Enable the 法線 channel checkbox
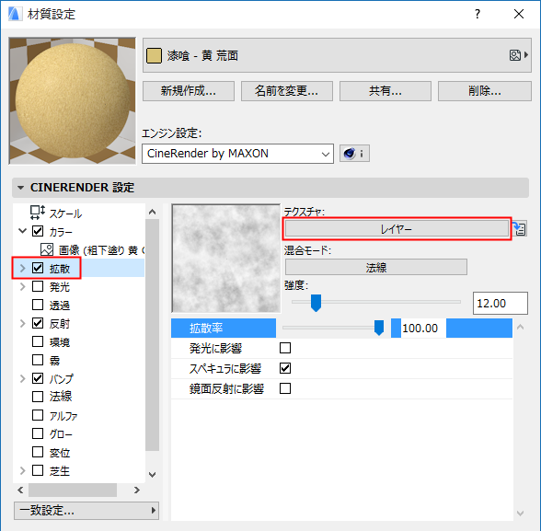Viewport: 541px width, 531px height. [x=38, y=397]
